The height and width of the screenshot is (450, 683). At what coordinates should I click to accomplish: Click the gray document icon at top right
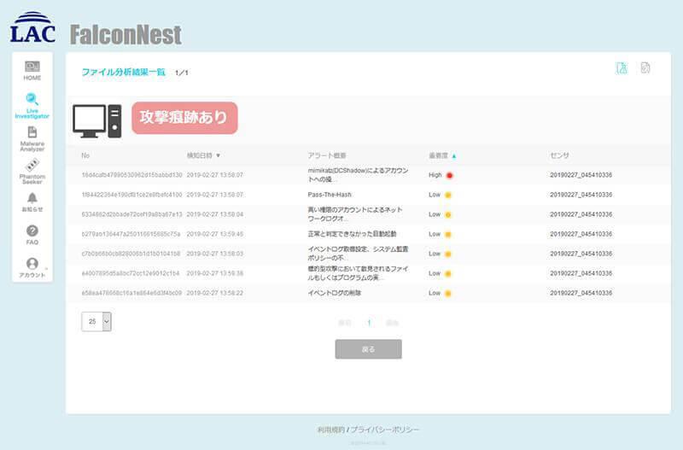pyautogui.click(x=645, y=68)
